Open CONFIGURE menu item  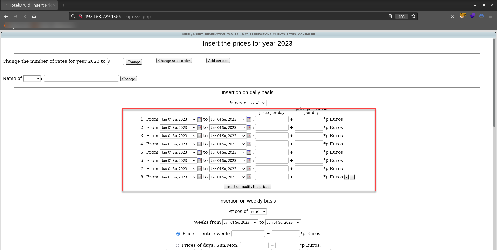306,34
